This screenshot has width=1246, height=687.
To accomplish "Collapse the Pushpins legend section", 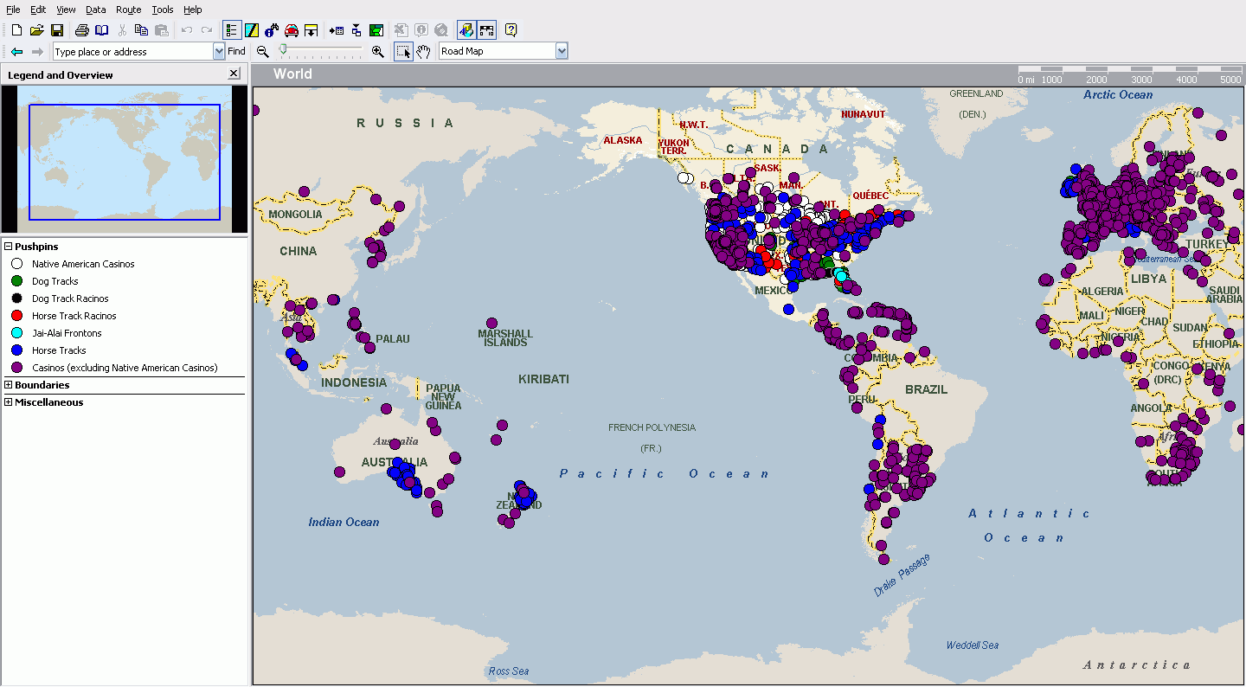I will 8,247.
